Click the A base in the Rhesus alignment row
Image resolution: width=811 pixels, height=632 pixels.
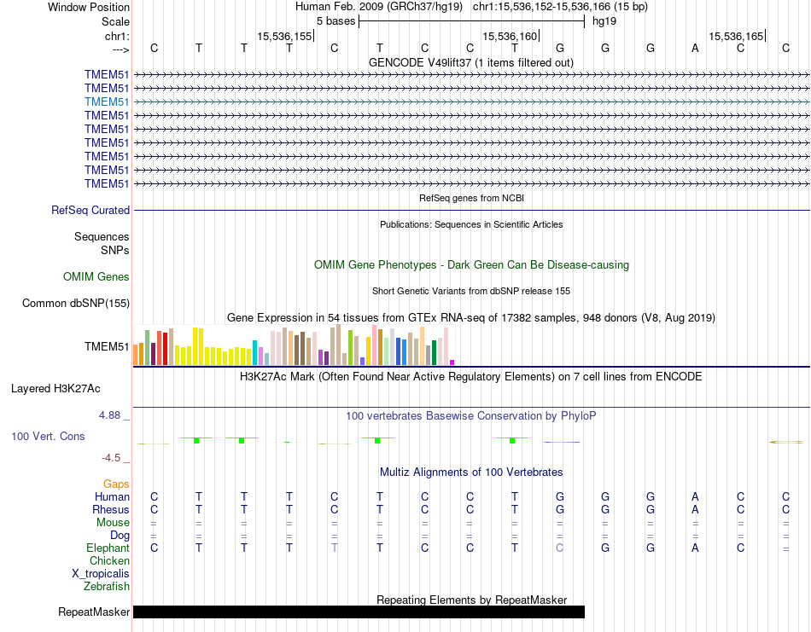coord(695,509)
